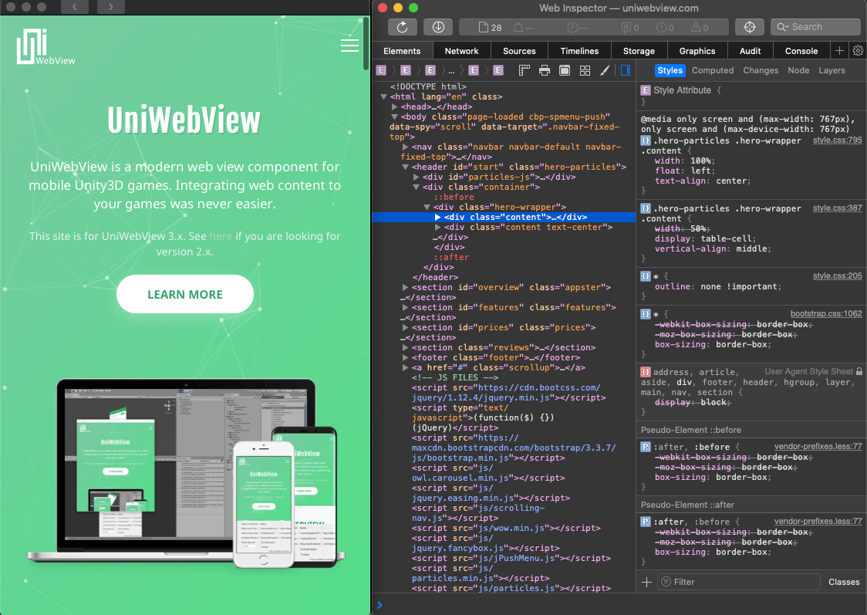Screen dimensions: 867x615
Task: Switch to the Network tab
Action: (x=461, y=51)
